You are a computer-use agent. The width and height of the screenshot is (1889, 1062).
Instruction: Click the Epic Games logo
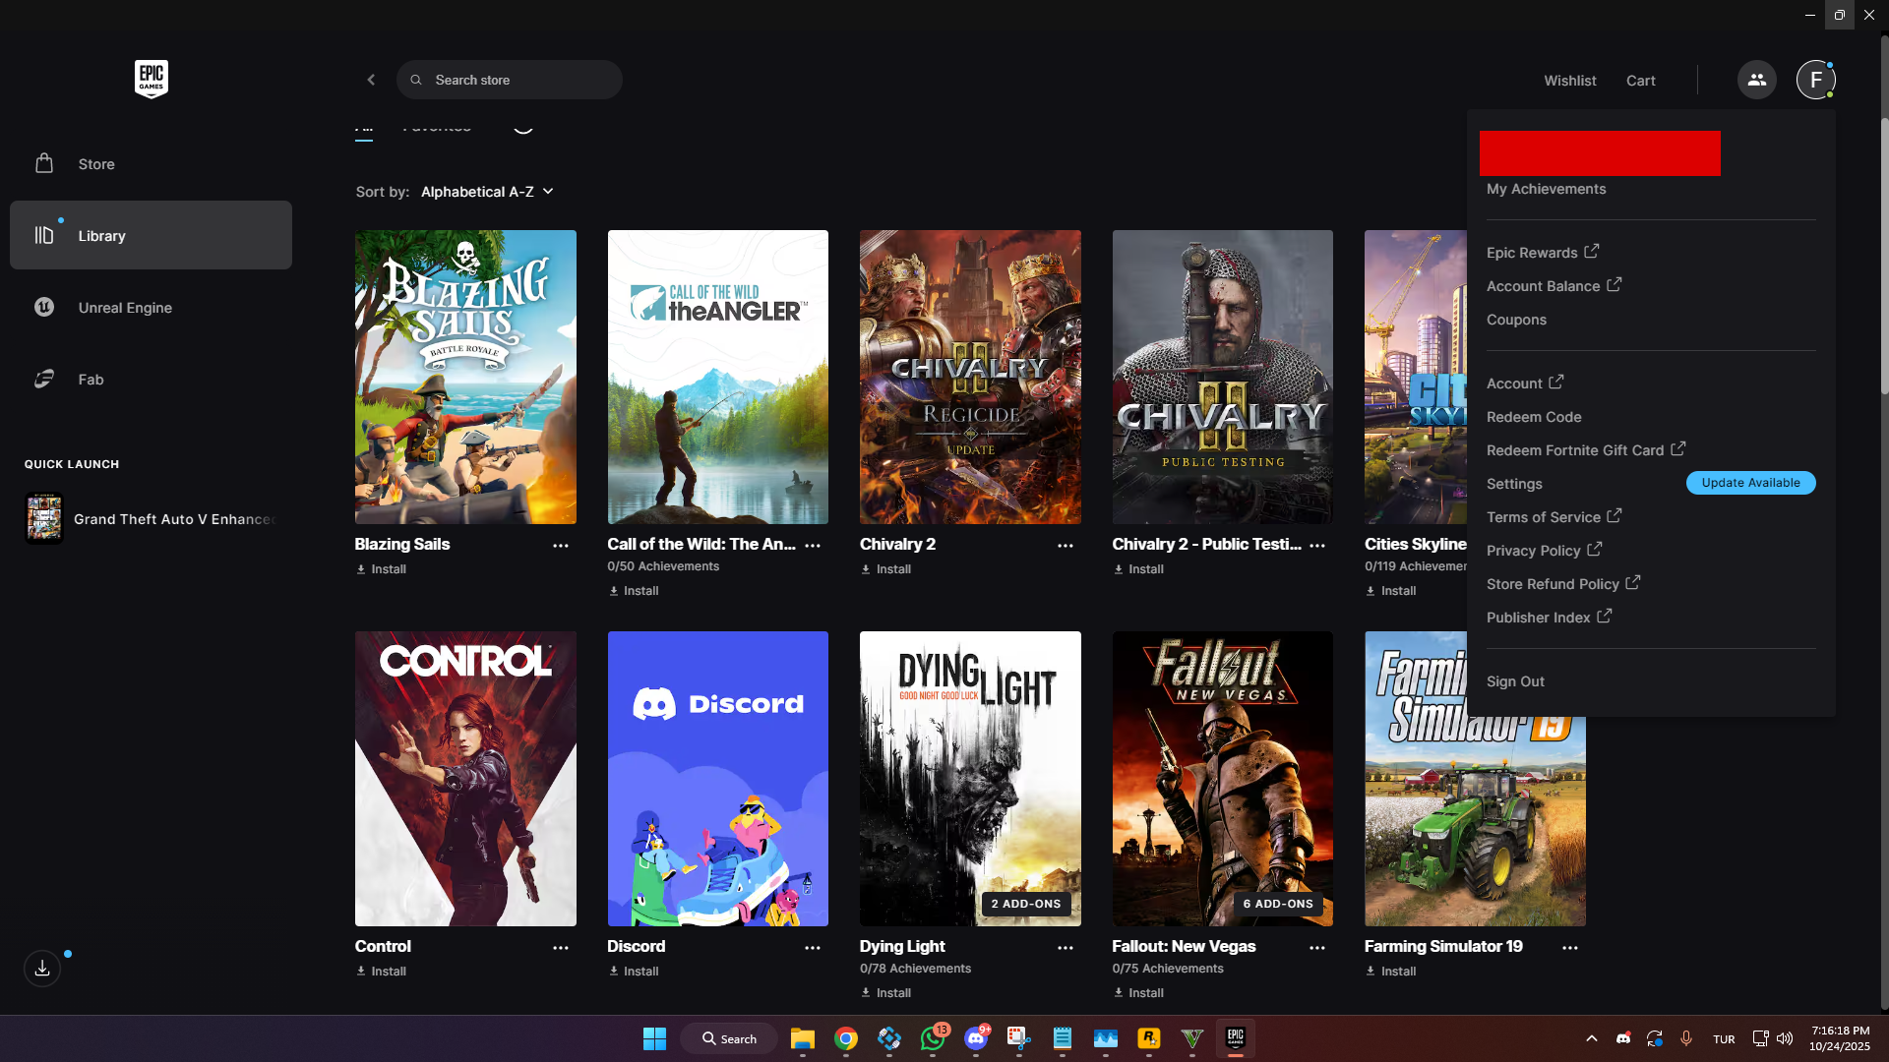(x=152, y=80)
